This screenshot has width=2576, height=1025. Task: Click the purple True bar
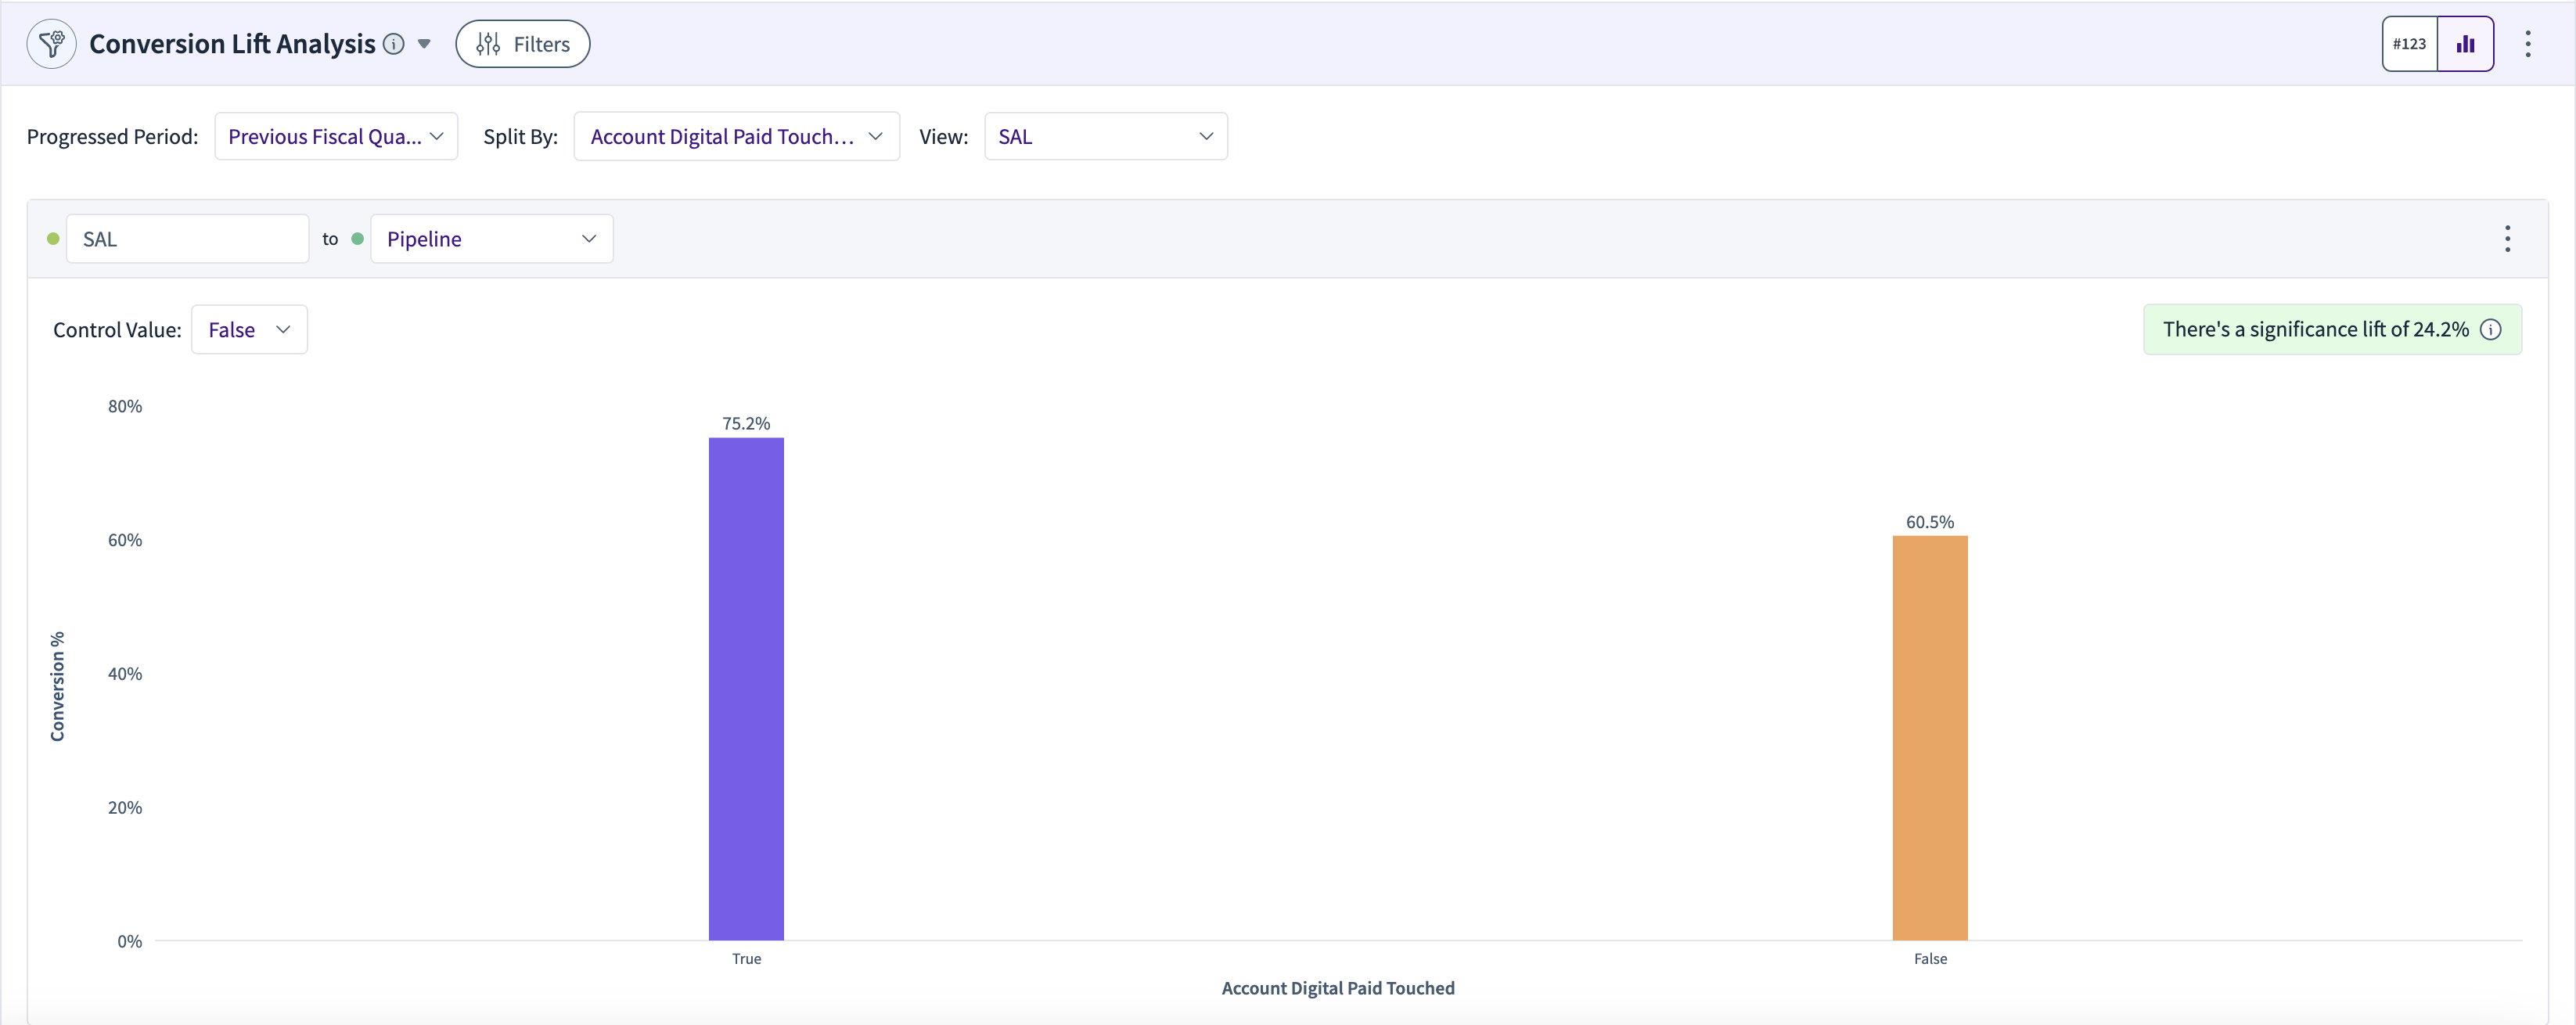[746, 689]
